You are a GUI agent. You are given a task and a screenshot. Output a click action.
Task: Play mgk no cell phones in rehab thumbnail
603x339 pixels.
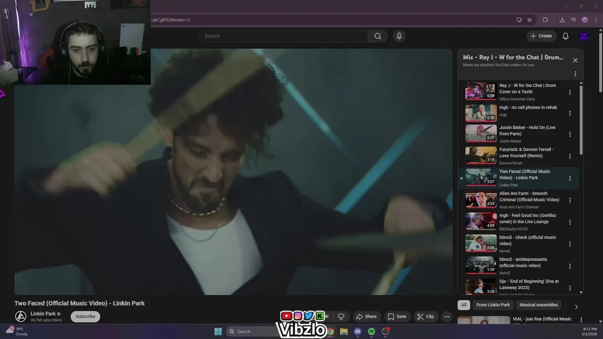click(481, 113)
